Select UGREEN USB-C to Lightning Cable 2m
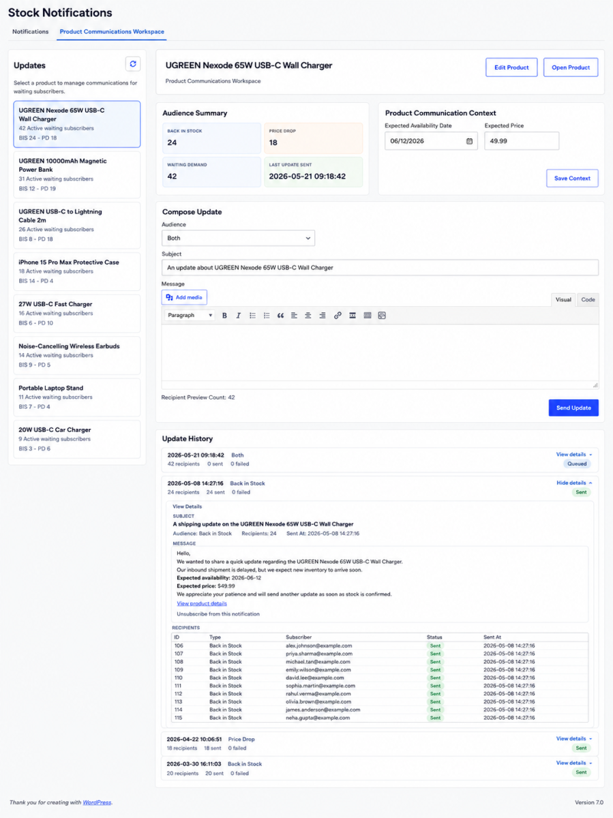 [x=76, y=226]
